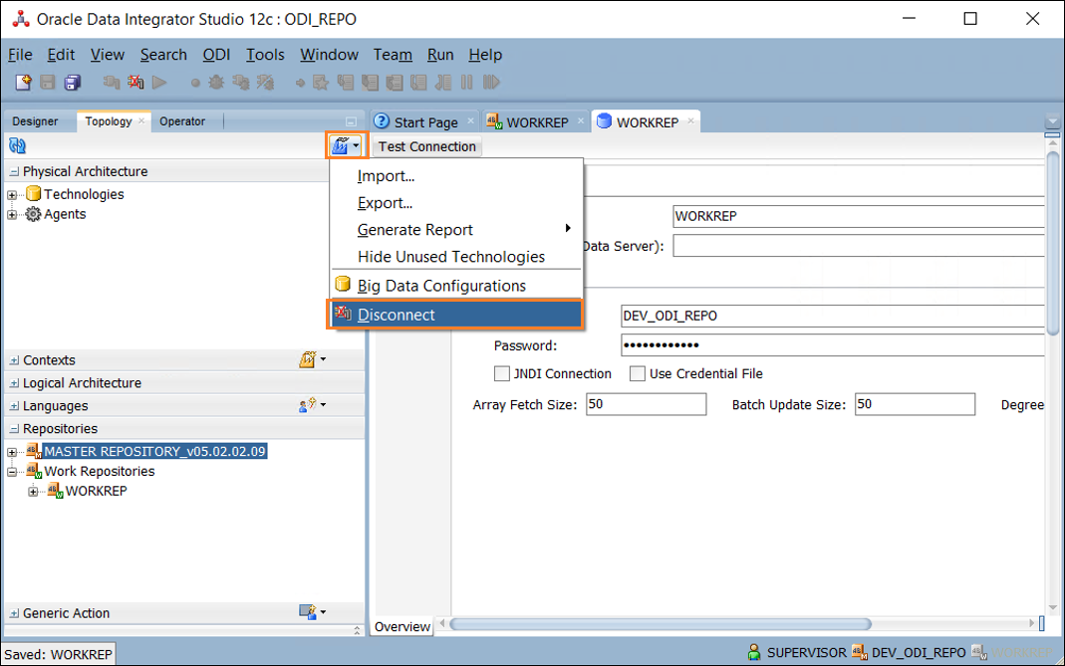The image size is (1065, 666).
Task: Click the New Context icon in Contexts header
Action: tap(310, 359)
